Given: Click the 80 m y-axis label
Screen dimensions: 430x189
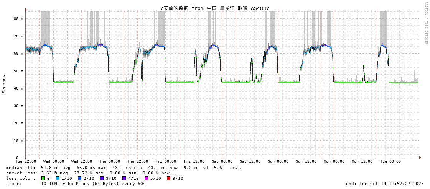Looking at the screenshot, I should 18,18.
